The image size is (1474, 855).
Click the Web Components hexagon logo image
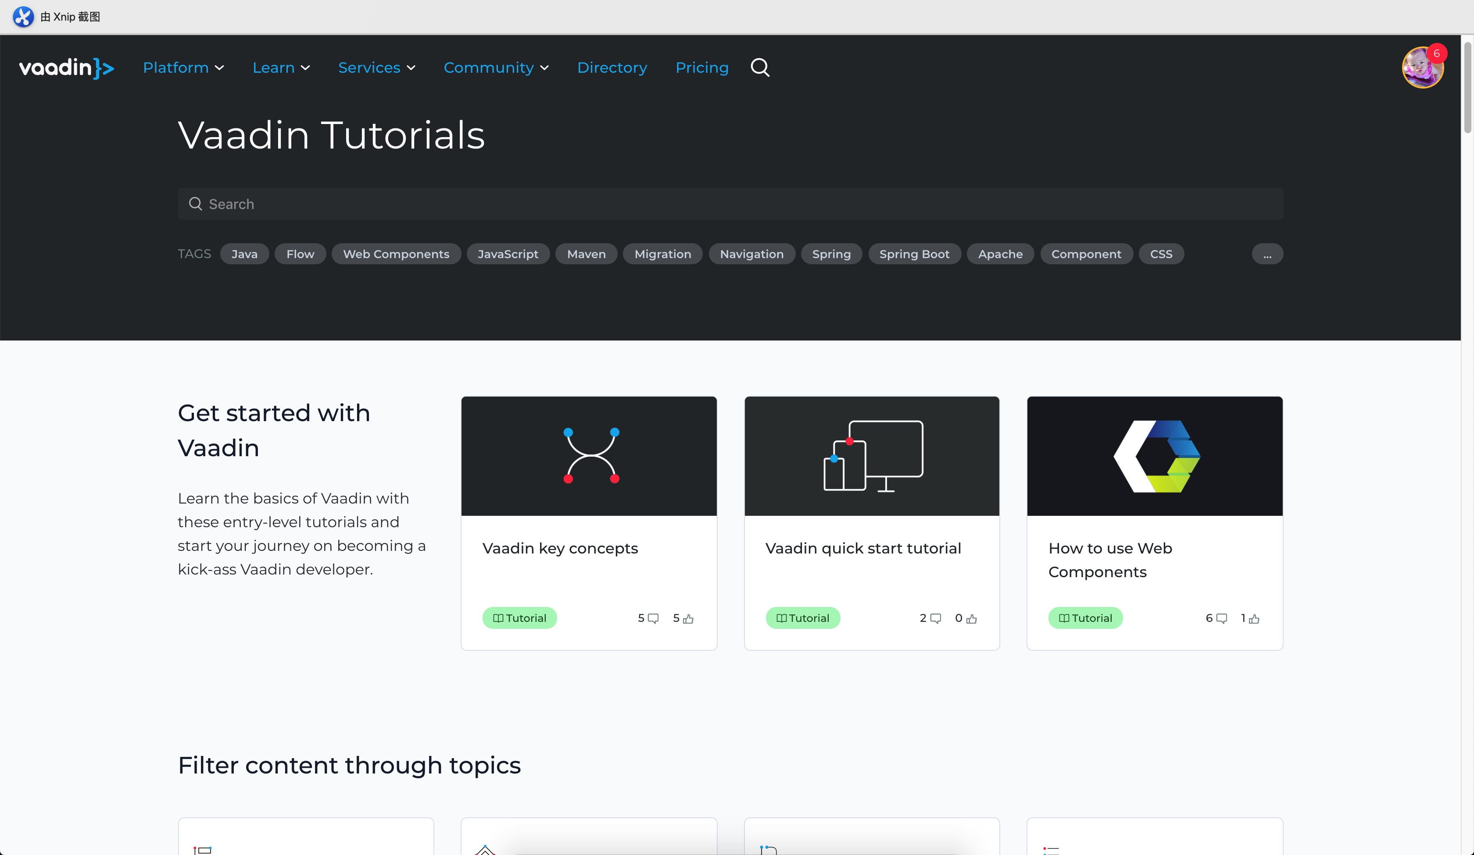coord(1156,456)
